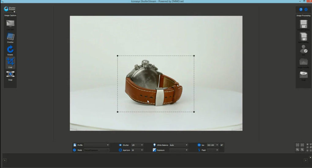Click the Batch saving floppy icon
Image resolution: width=312 pixels, height=168 pixels.
point(303,37)
